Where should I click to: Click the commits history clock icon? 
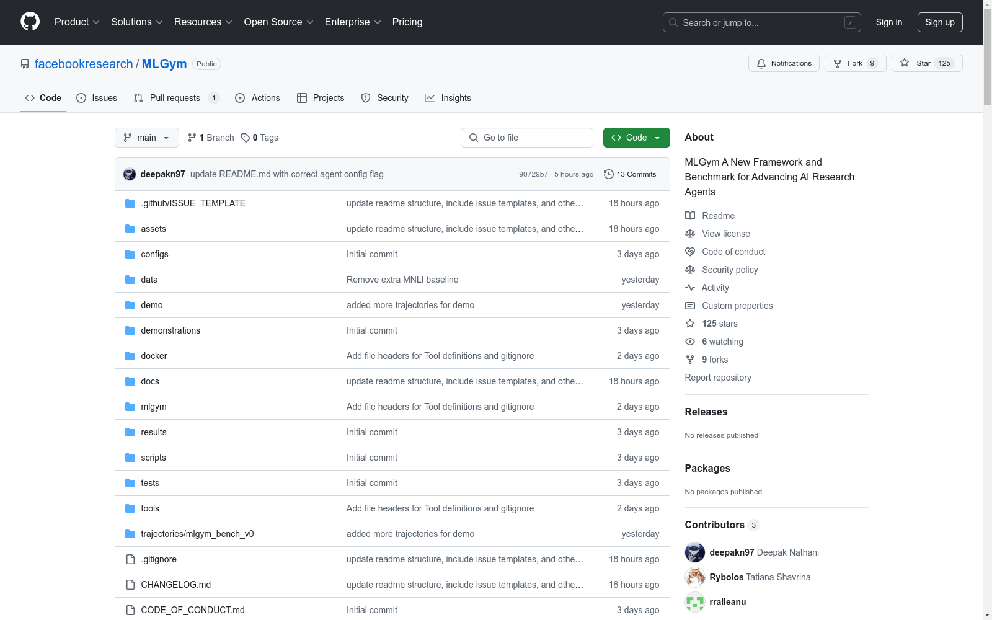click(x=609, y=174)
